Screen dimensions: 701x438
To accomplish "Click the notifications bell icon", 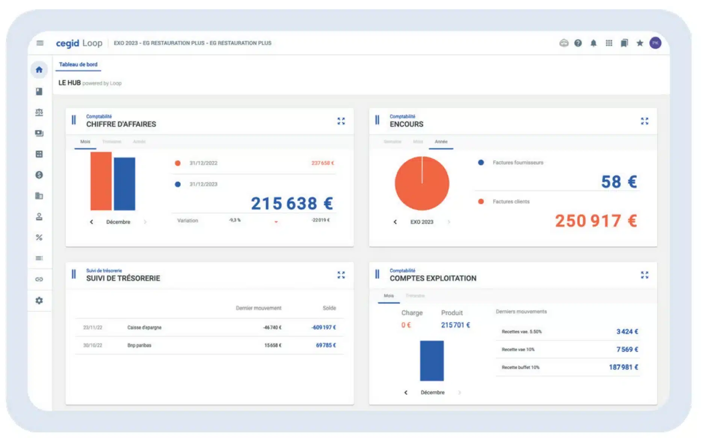I will point(593,43).
